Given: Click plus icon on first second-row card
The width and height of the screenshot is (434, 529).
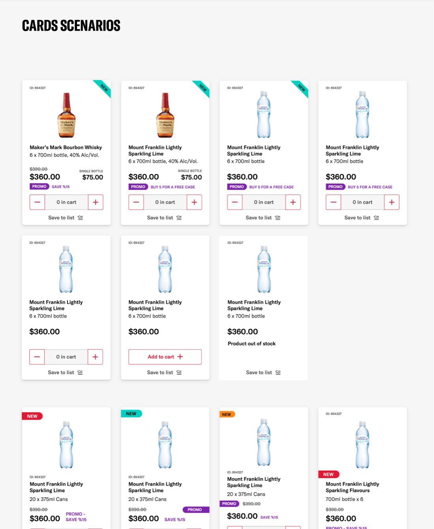Looking at the screenshot, I should tap(95, 357).
